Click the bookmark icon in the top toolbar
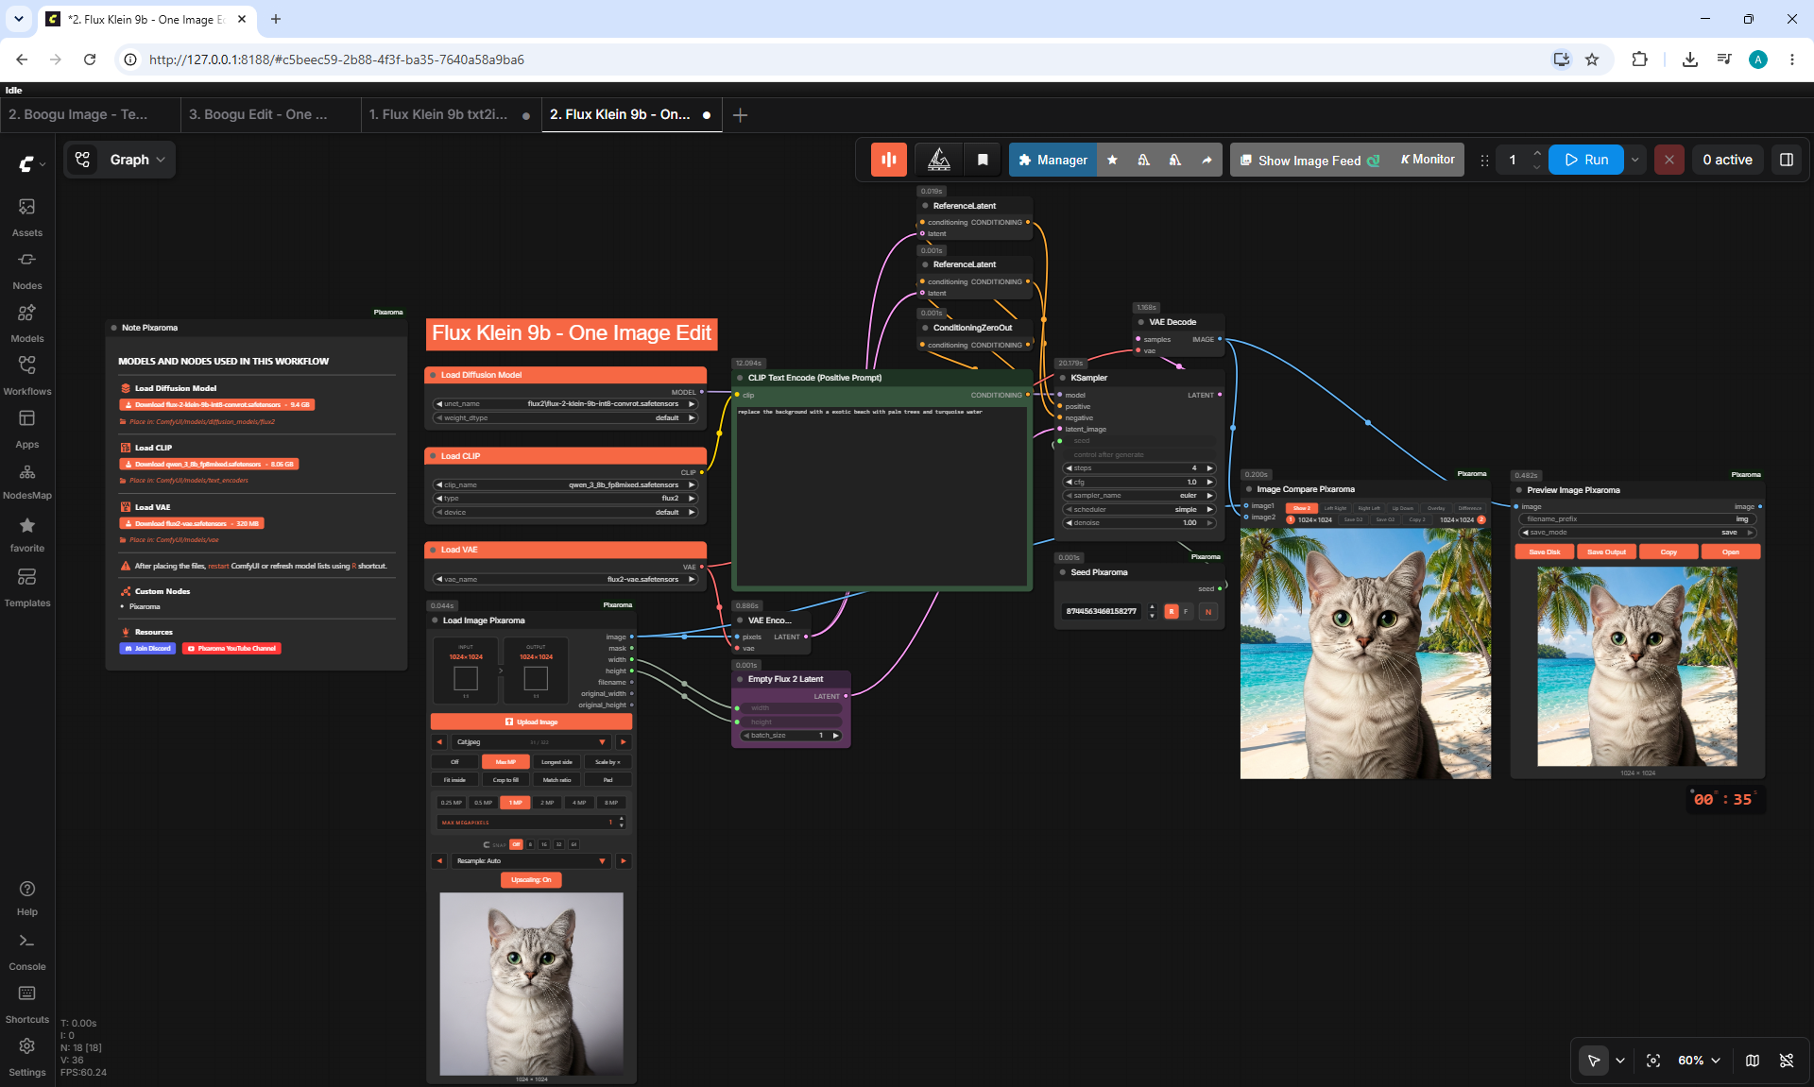 point(983,160)
